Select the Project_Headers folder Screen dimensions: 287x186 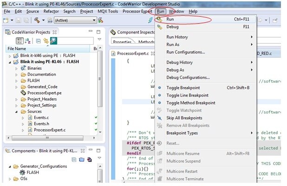pos(42,99)
